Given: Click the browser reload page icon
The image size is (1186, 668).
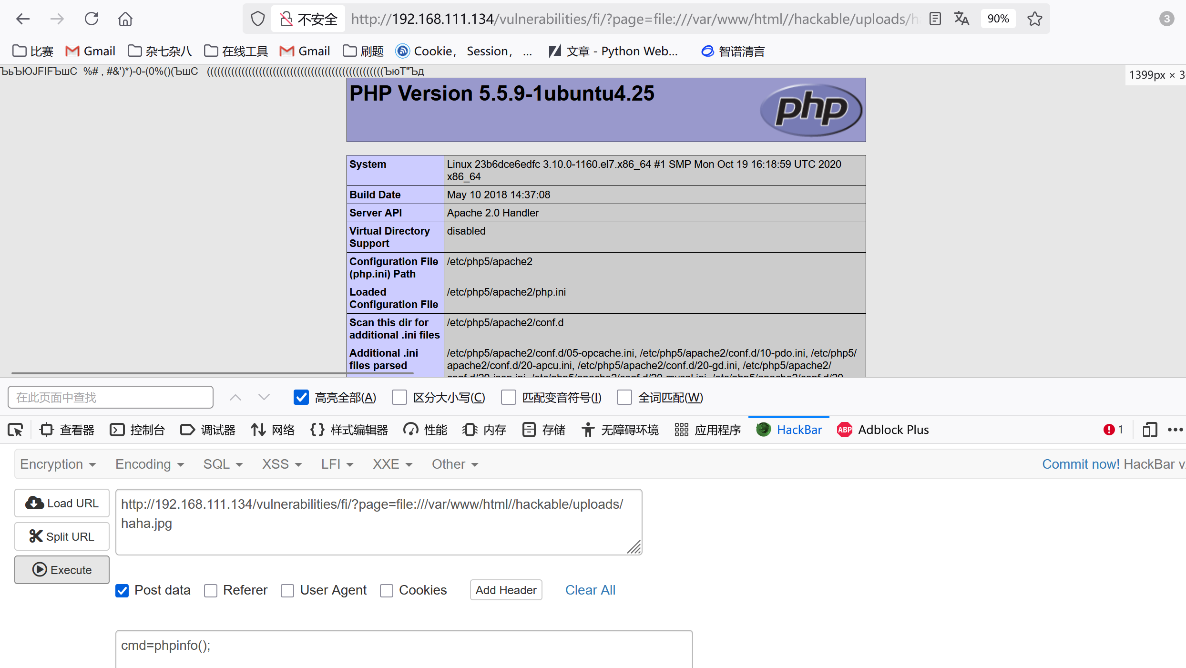Looking at the screenshot, I should [92, 19].
